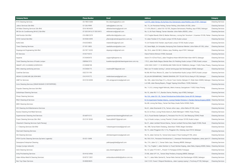Click the Company Name column header

[x=22, y=18]
